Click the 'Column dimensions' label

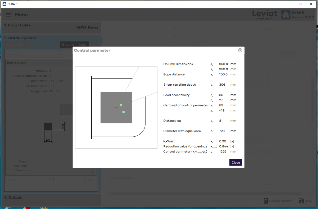[x=178, y=64]
